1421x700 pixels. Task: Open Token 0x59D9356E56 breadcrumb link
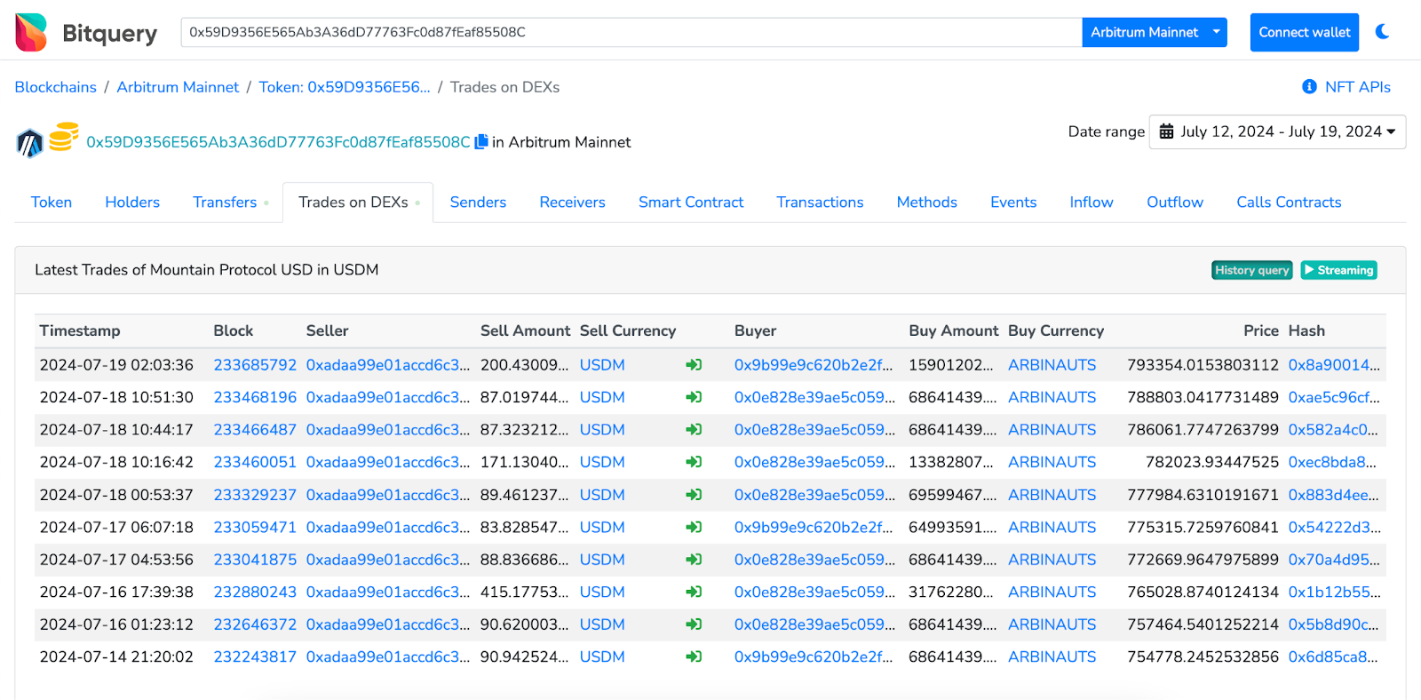click(345, 87)
